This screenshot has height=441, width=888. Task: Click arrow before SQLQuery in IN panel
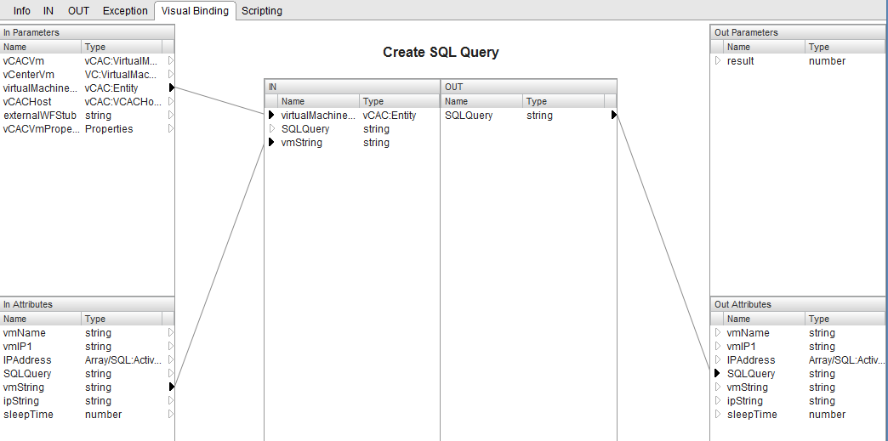point(272,129)
